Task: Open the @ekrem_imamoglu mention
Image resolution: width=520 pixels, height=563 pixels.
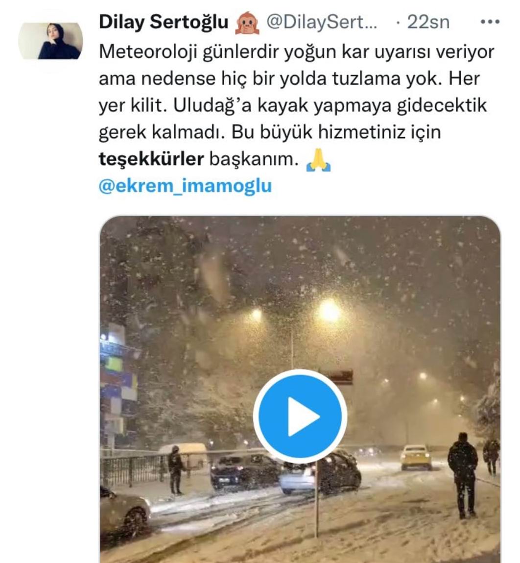Action: [185, 186]
